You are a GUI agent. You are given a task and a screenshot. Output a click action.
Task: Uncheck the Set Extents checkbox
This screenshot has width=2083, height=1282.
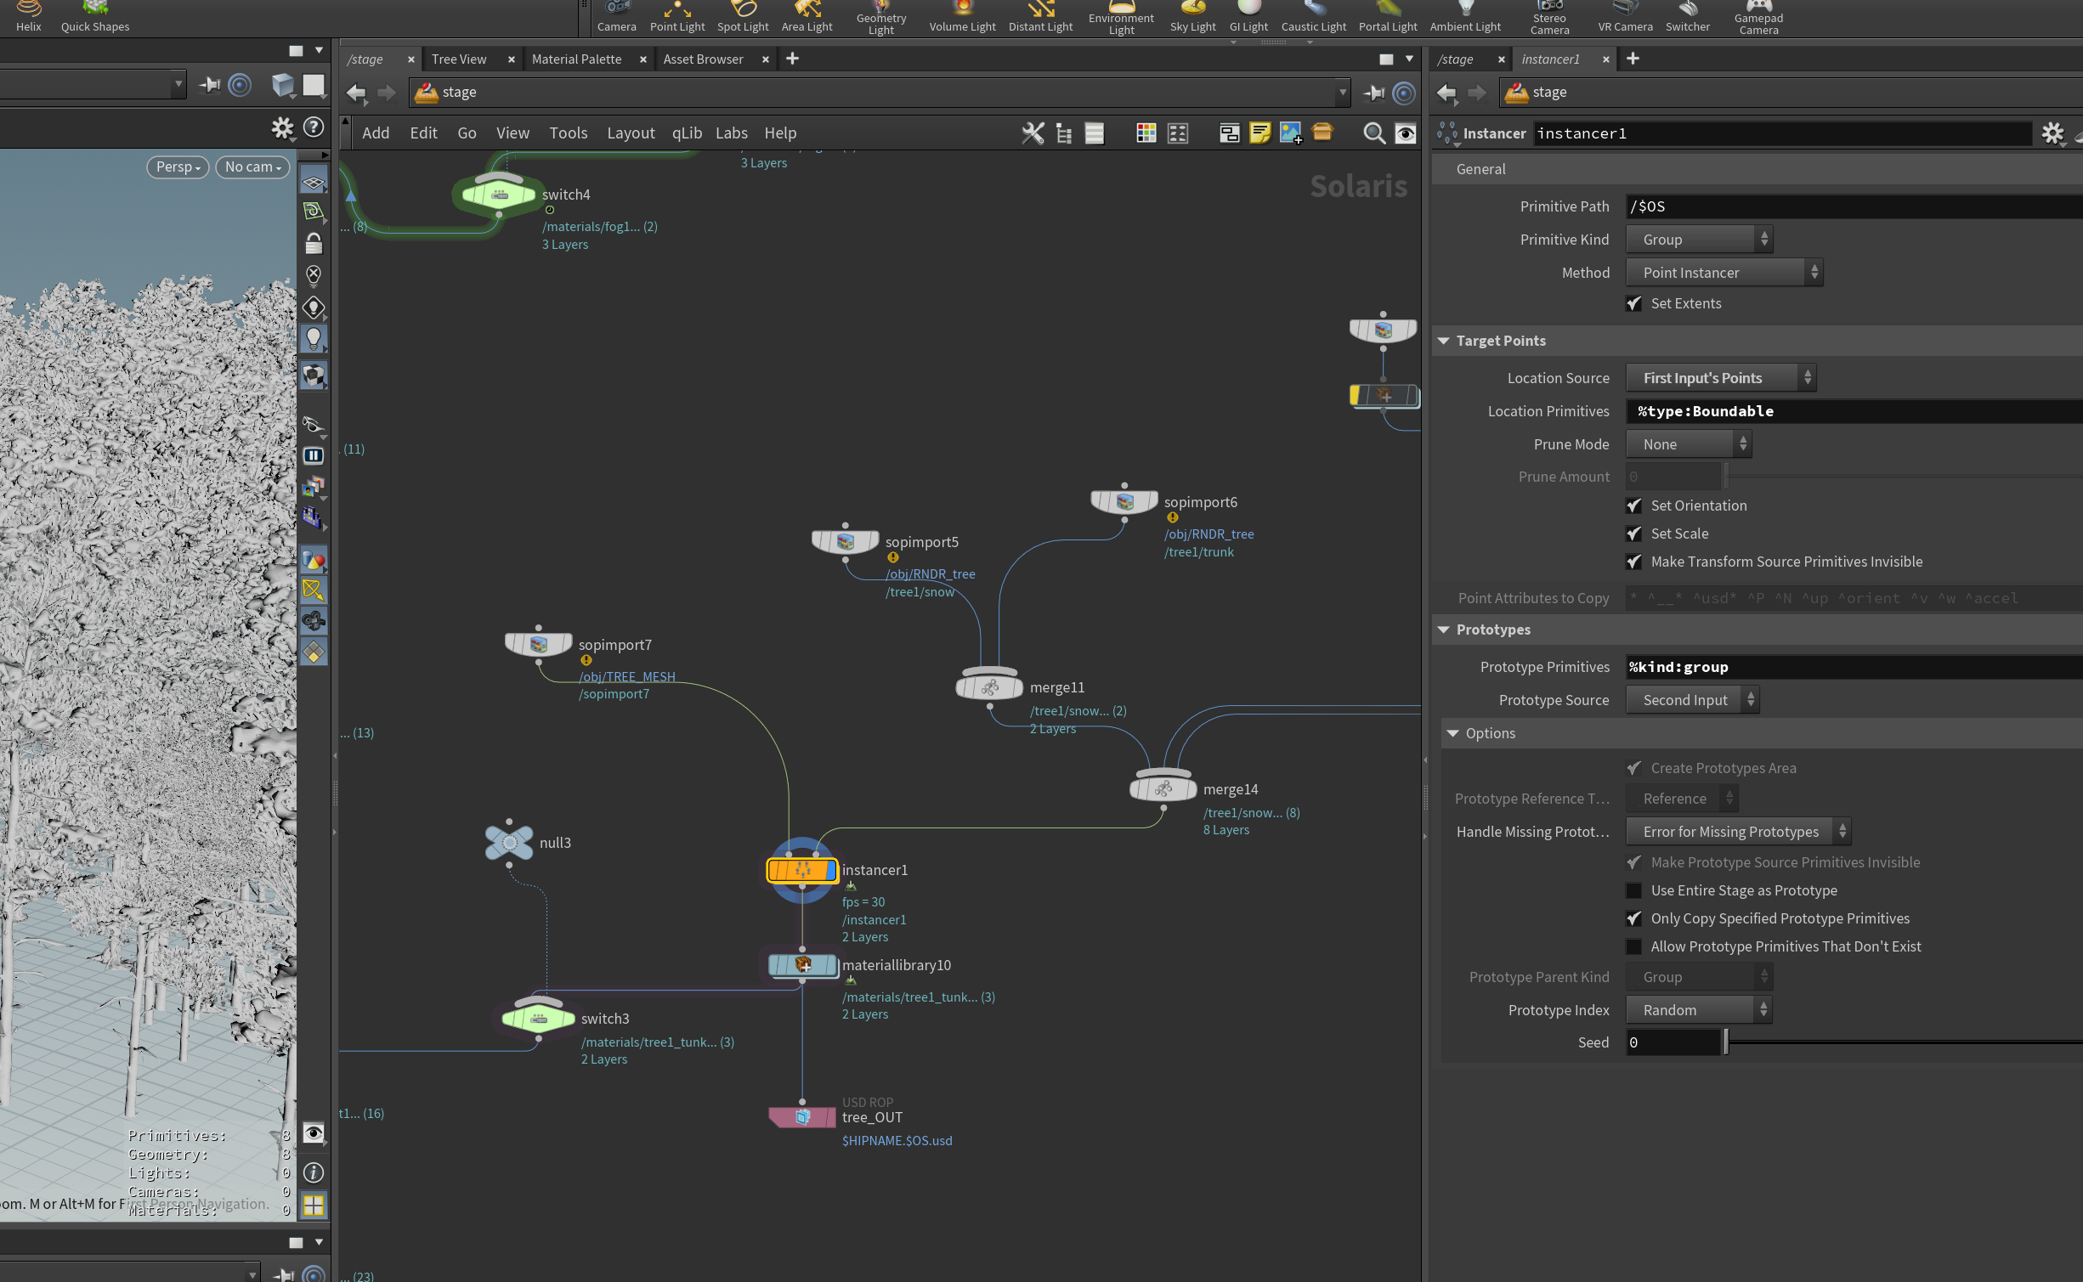[x=1633, y=303]
